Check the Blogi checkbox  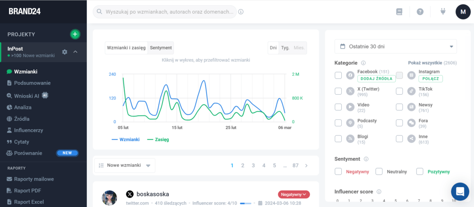pyautogui.click(x=338, y=139)
